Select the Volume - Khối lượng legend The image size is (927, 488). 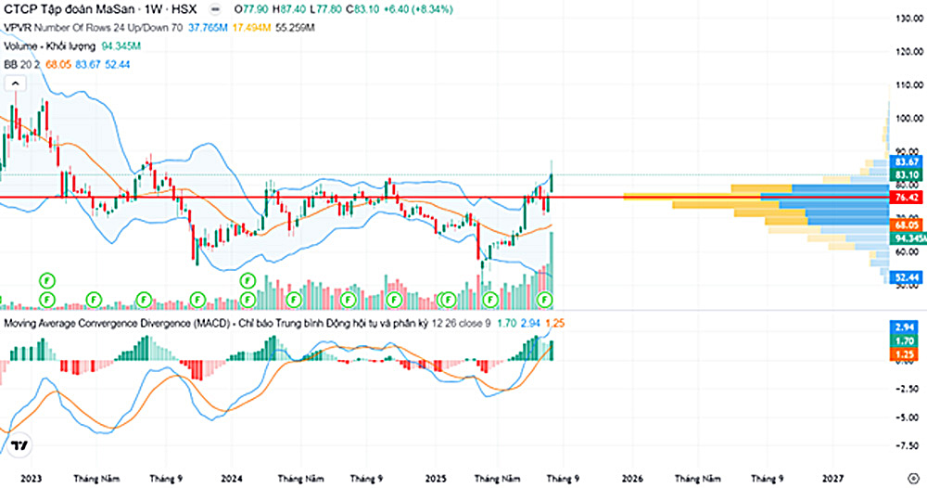50,46
